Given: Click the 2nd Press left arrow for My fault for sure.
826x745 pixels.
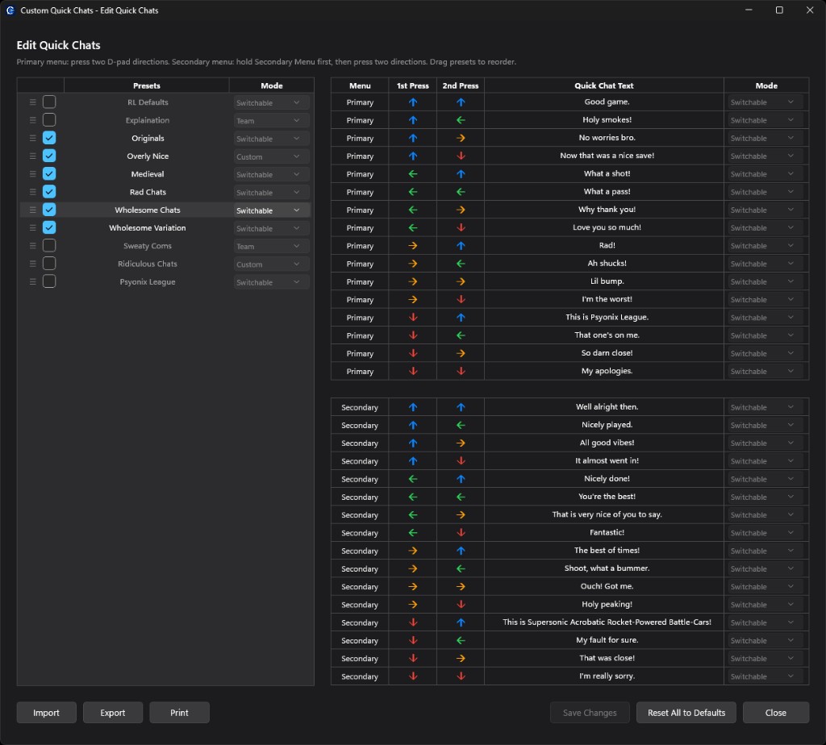Looking at the screenshot, I should [x=461, y=640].
